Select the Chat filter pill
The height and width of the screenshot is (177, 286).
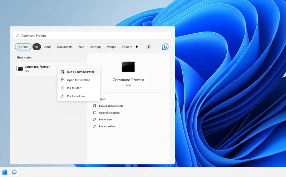[23, 47]
